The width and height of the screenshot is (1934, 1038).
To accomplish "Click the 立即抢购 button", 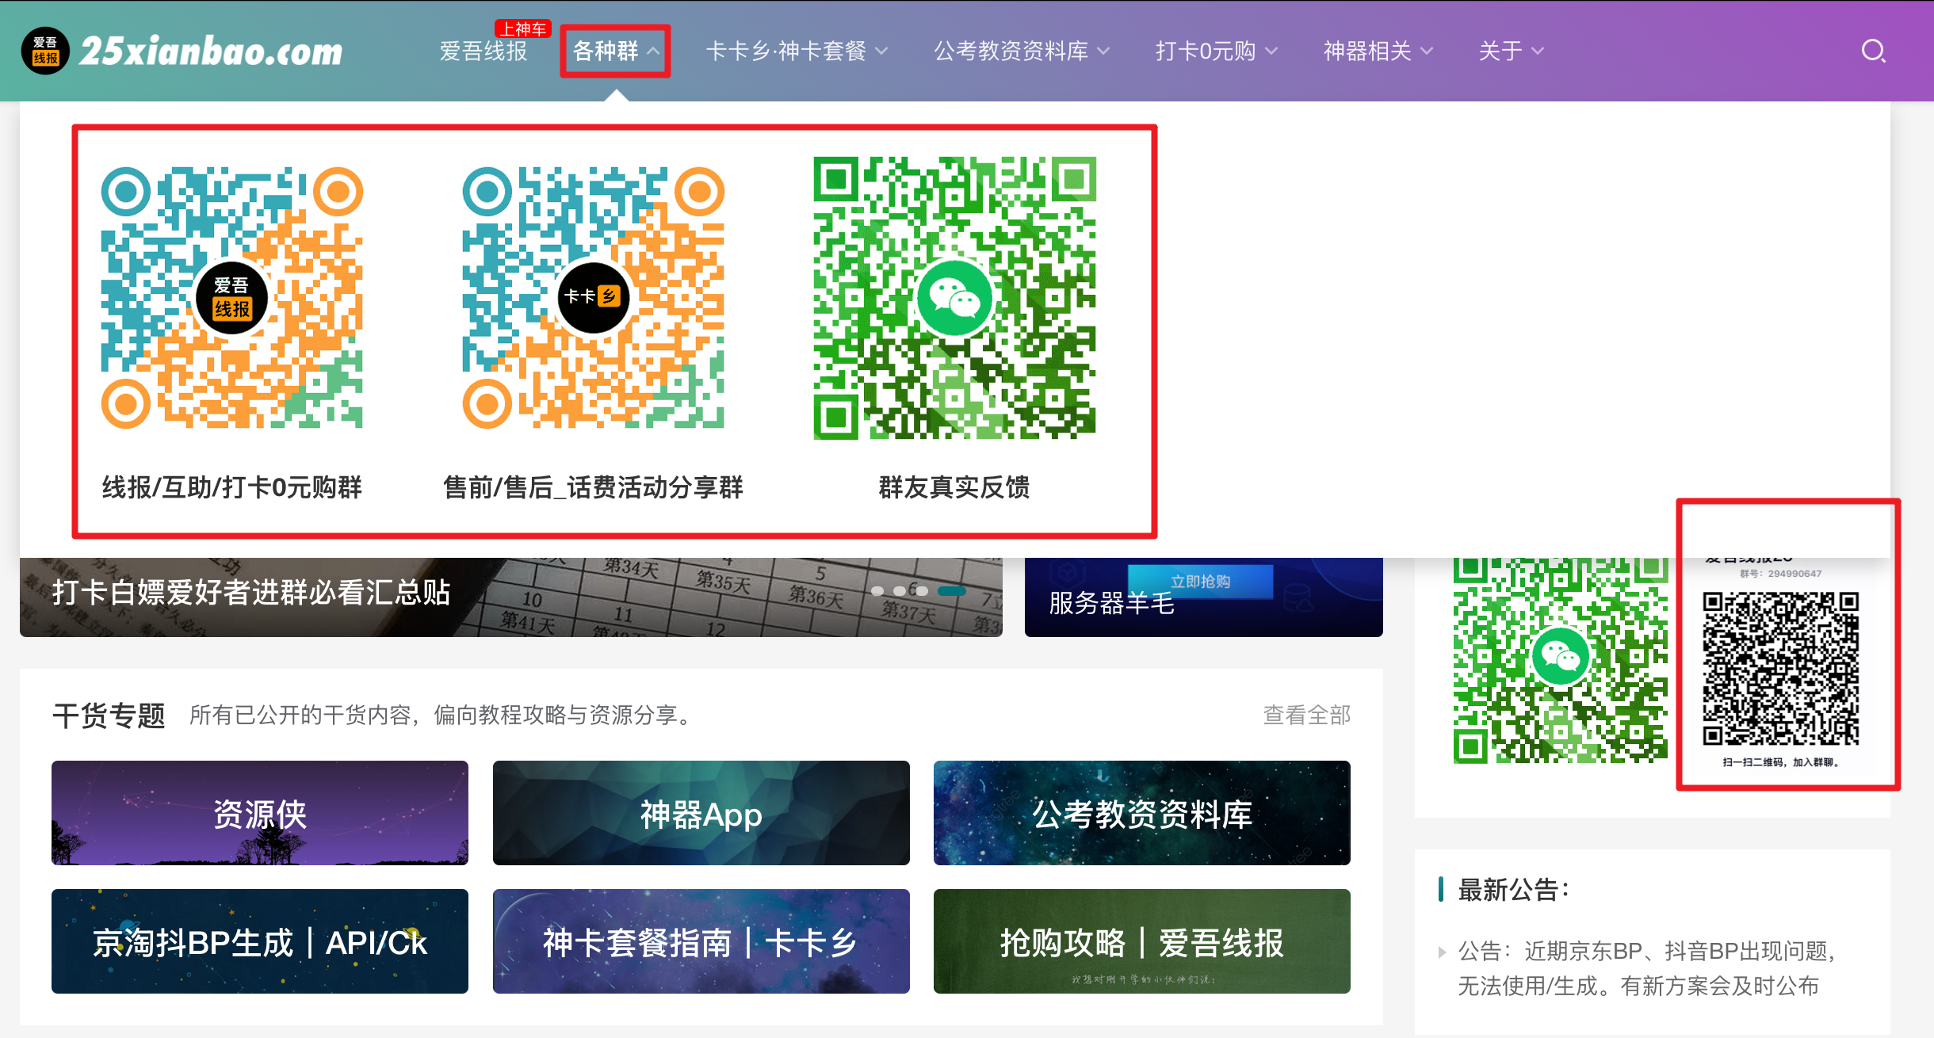I will [x=1200, y=582].
